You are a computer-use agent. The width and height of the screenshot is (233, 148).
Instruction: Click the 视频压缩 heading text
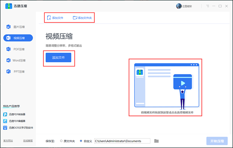pos(59,36)
